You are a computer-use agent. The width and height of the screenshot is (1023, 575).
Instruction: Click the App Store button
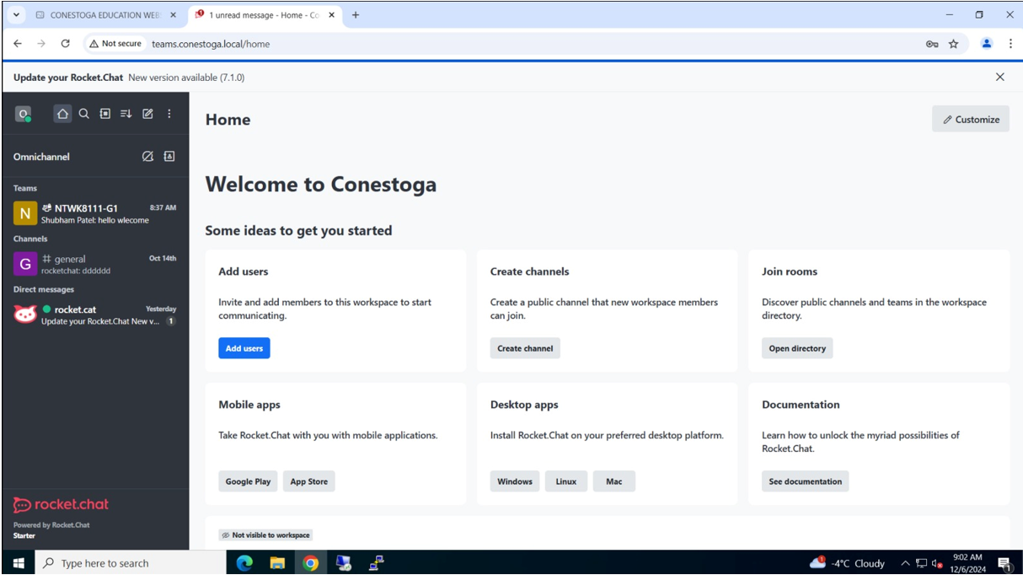click(x=309, y=481)
